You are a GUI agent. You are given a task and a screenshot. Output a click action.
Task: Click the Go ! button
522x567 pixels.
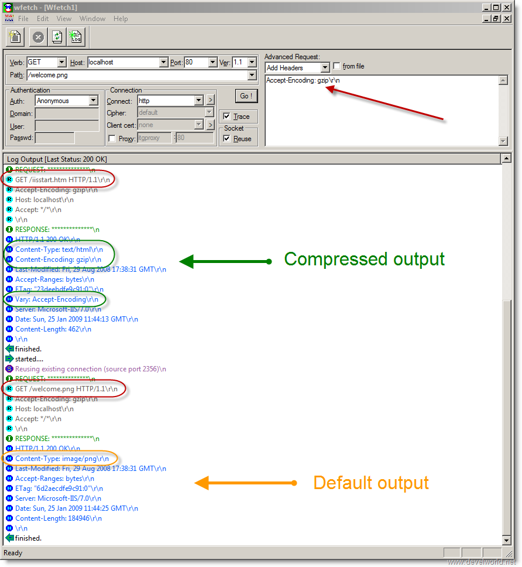(x=246, y=96)
